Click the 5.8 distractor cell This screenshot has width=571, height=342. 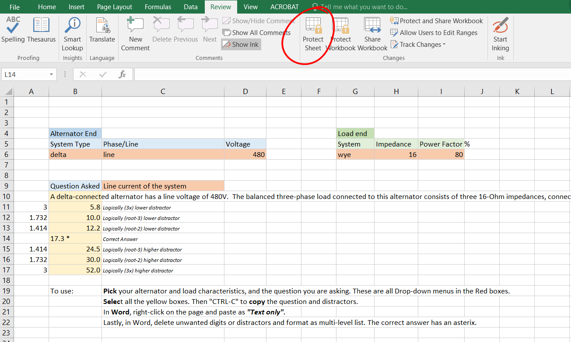pos(75,207)
